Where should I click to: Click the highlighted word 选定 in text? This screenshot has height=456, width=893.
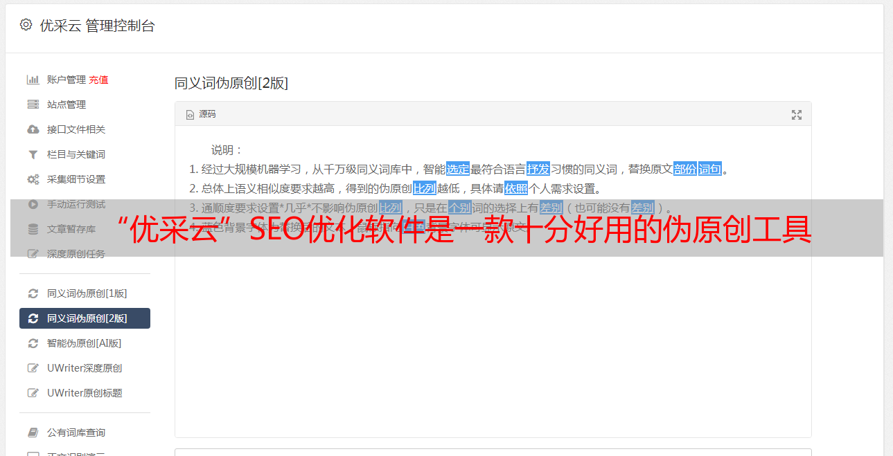[458, 169]
